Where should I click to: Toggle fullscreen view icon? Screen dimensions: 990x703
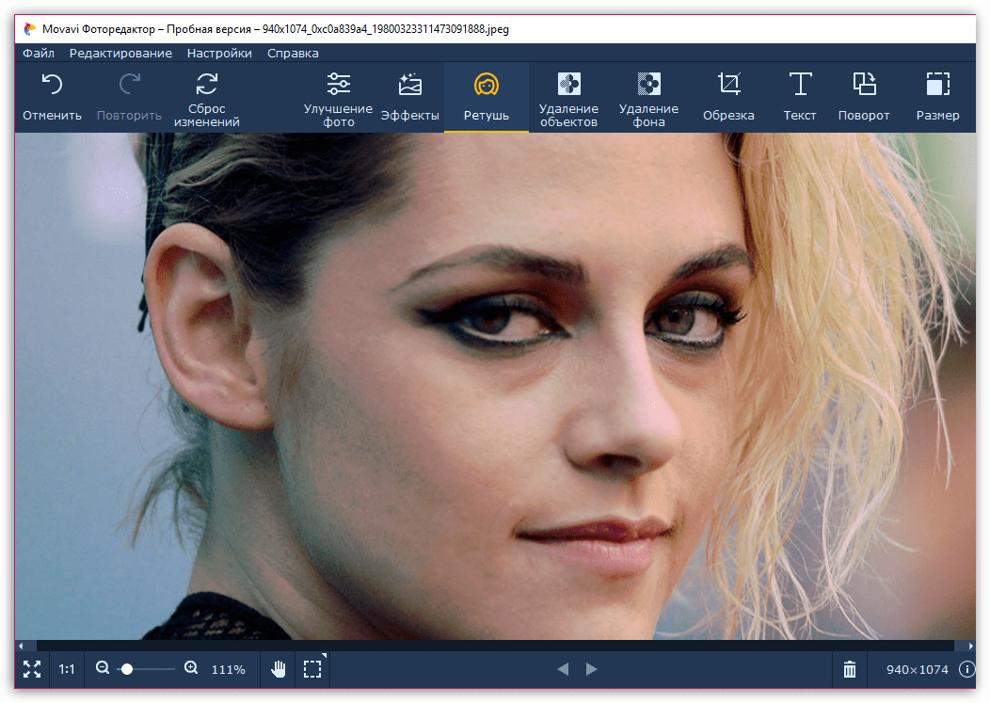click(x=32, y=669)
